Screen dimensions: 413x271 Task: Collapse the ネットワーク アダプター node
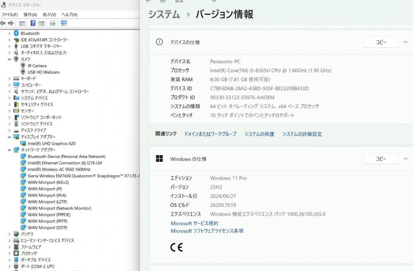pyautogui.click(x=9, y=150)
